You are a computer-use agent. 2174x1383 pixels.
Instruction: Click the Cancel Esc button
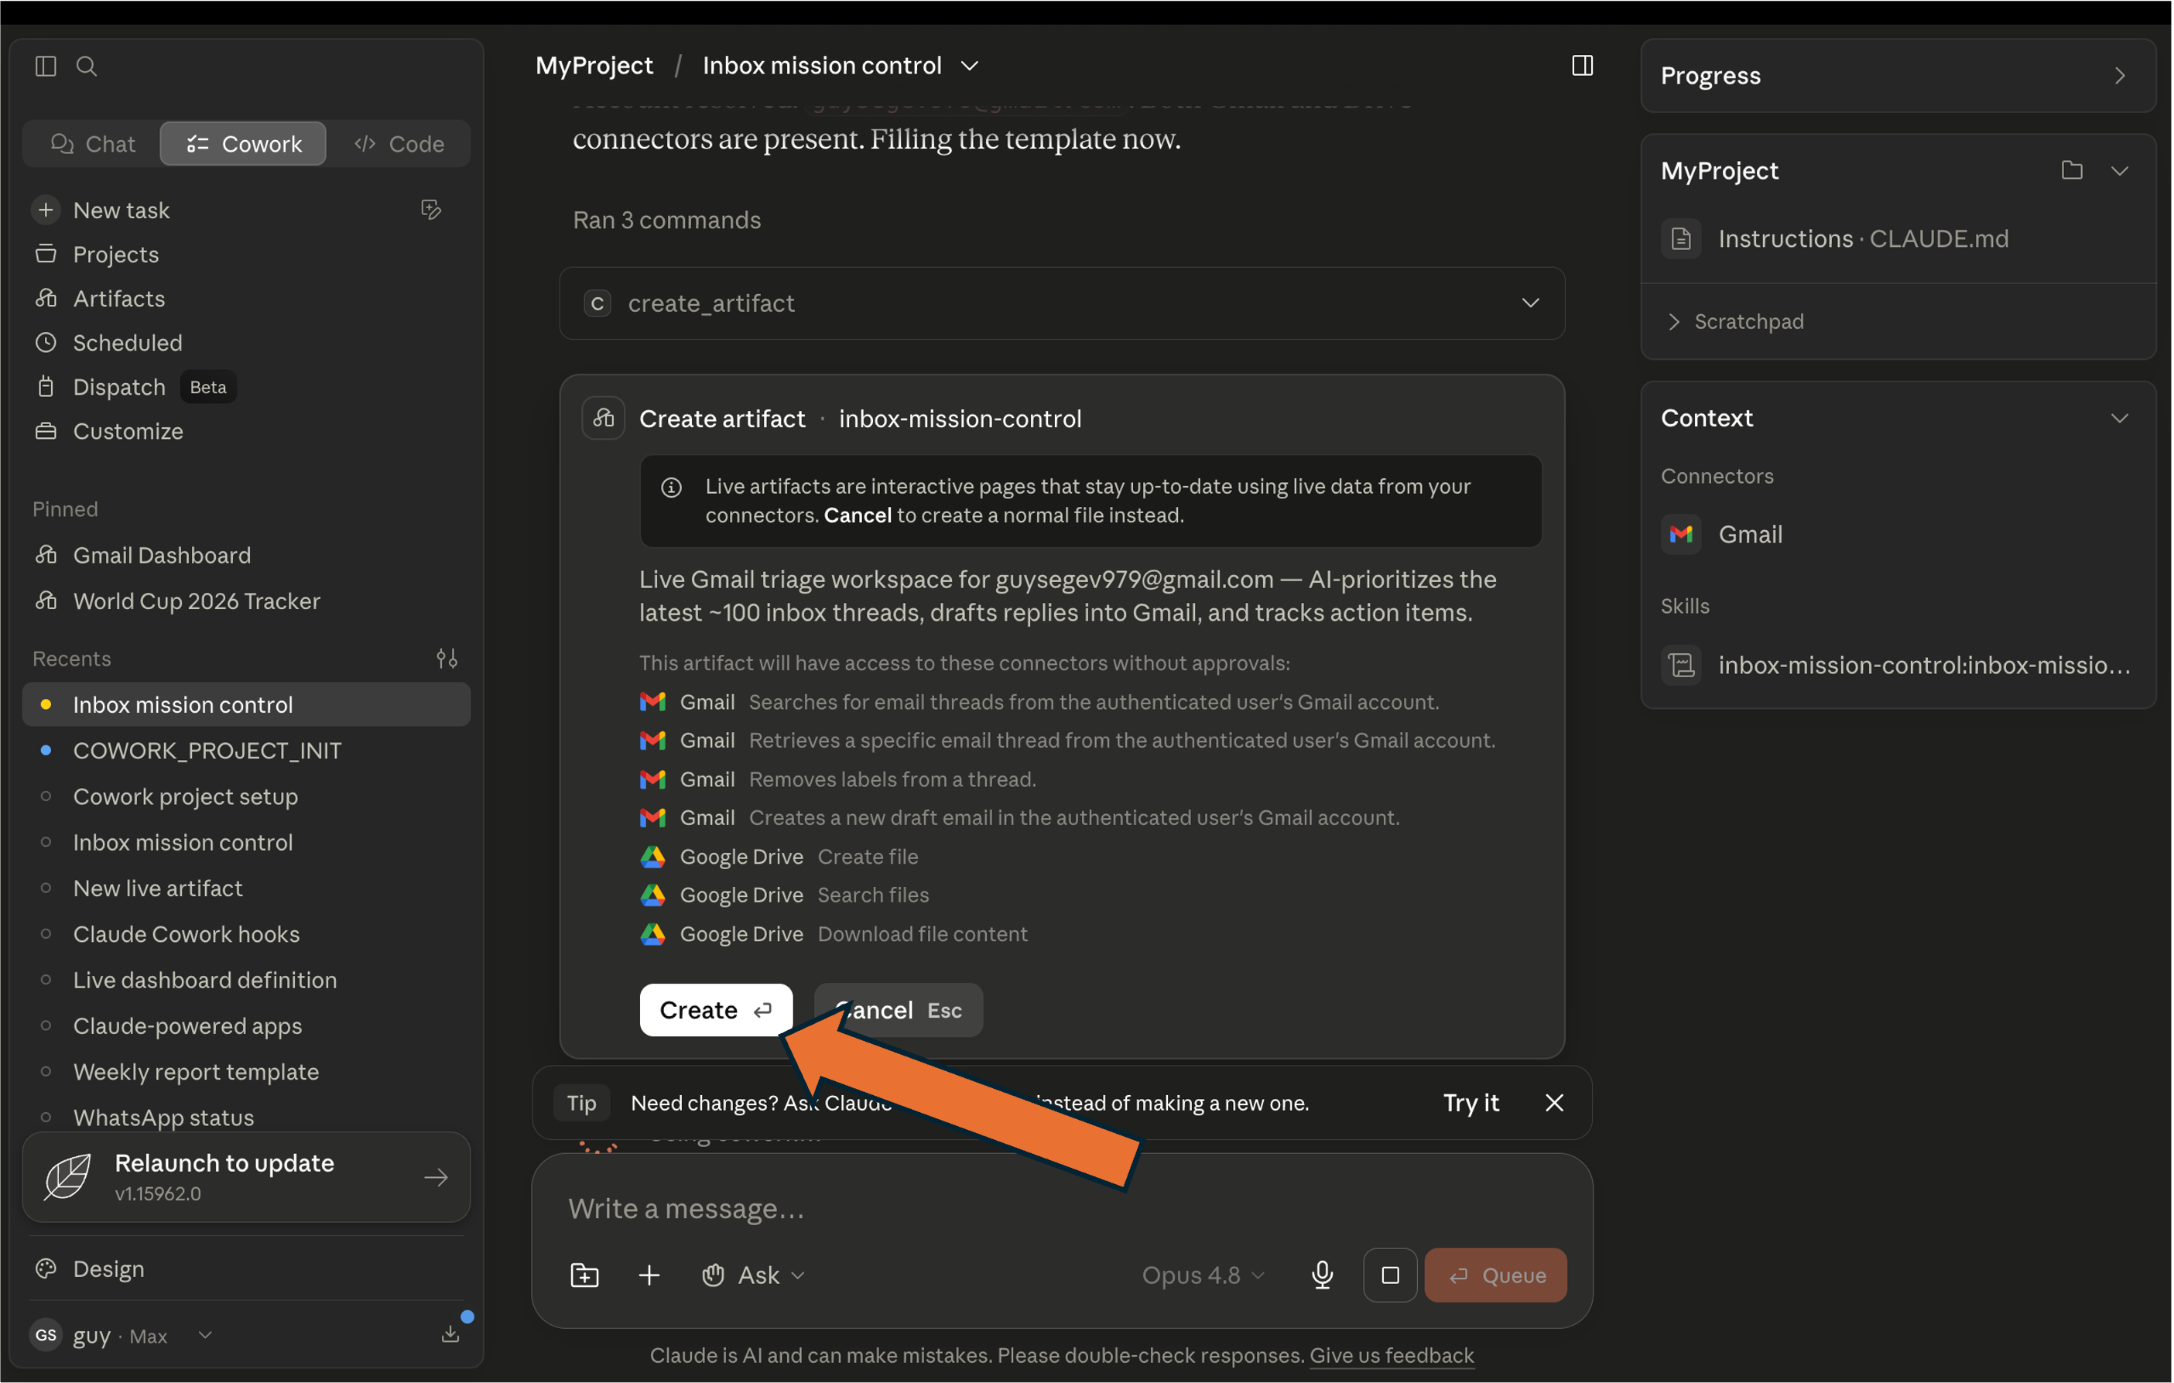click(x=899, y=1010)
